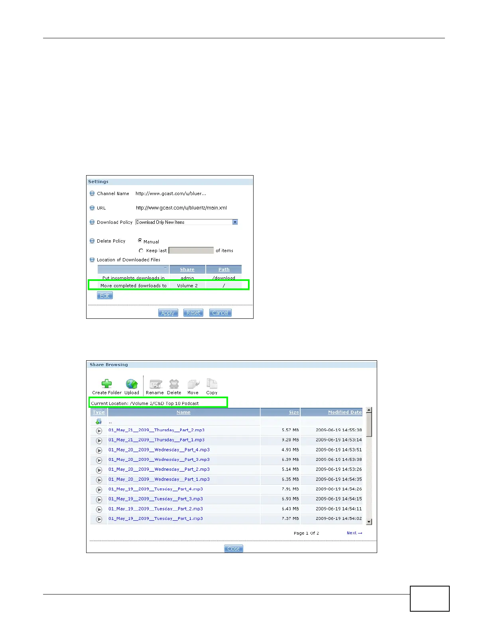The image size is (488, 632).
Task: Click the Close button in Share Browsing
Action: point(233,549)
